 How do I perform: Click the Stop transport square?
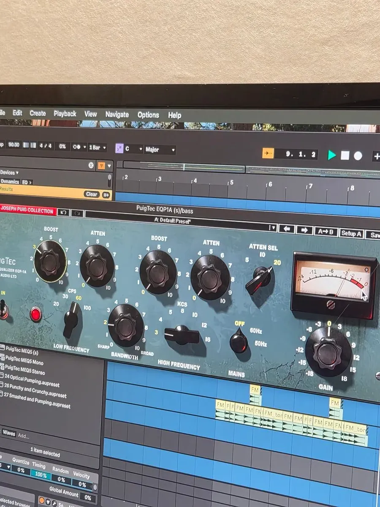(x=345, y=155)
